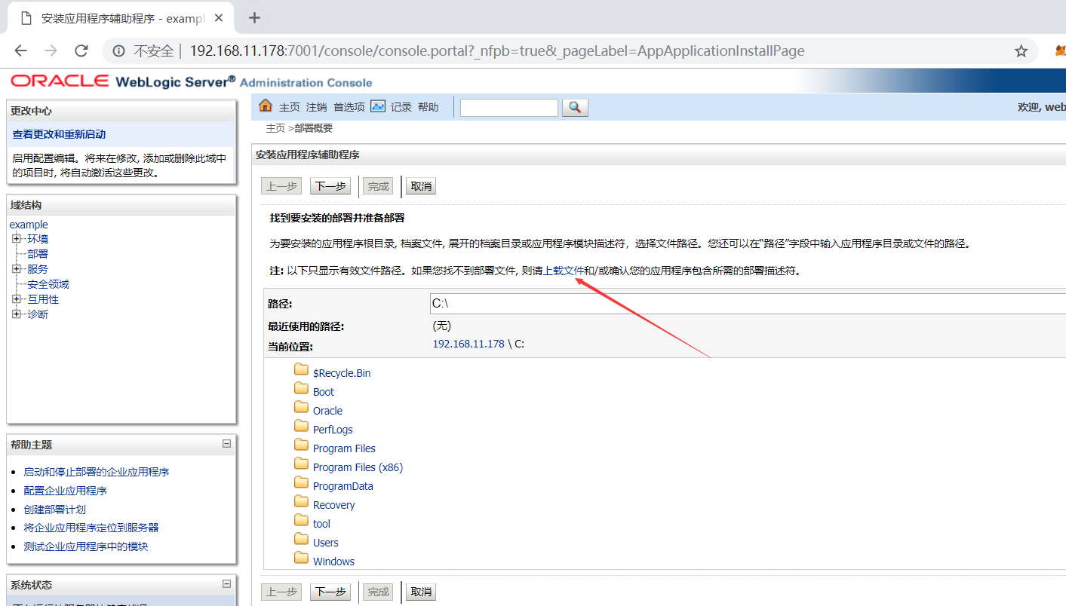Open 首选项 from the console menu

(348, 106)
